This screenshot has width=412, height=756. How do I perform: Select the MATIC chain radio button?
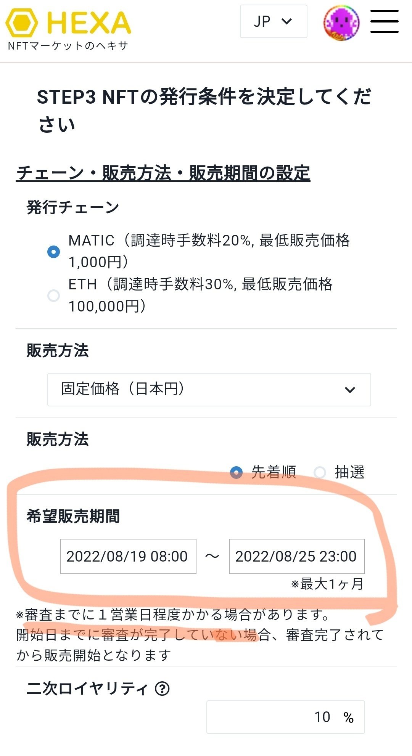[53, 252]
